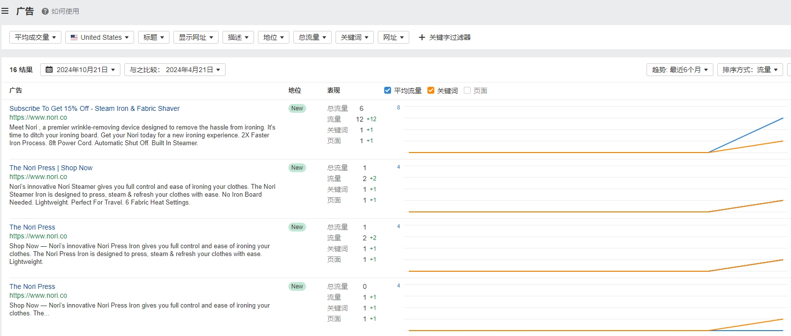Click the trend chart for Subscribe To Get 15% Off

click(x=596, y=129)
